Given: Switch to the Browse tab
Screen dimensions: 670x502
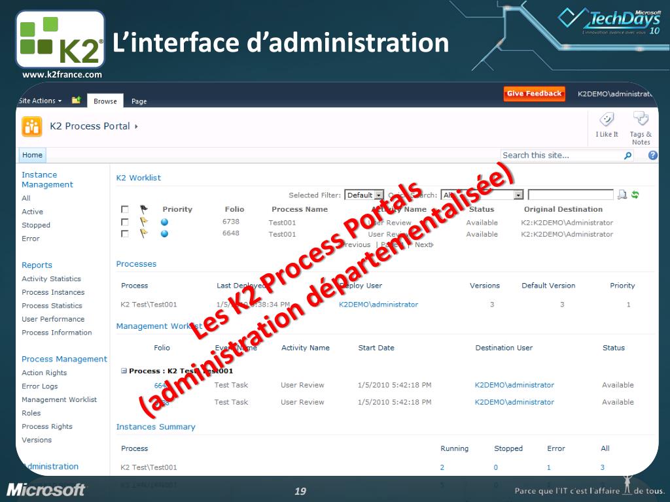Looking at the screenshot, I should coord(105,101).
